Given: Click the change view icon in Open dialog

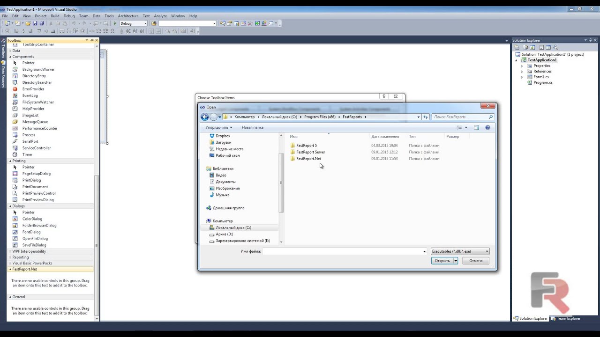Looking at the screenshot, I should coord(460,127).
